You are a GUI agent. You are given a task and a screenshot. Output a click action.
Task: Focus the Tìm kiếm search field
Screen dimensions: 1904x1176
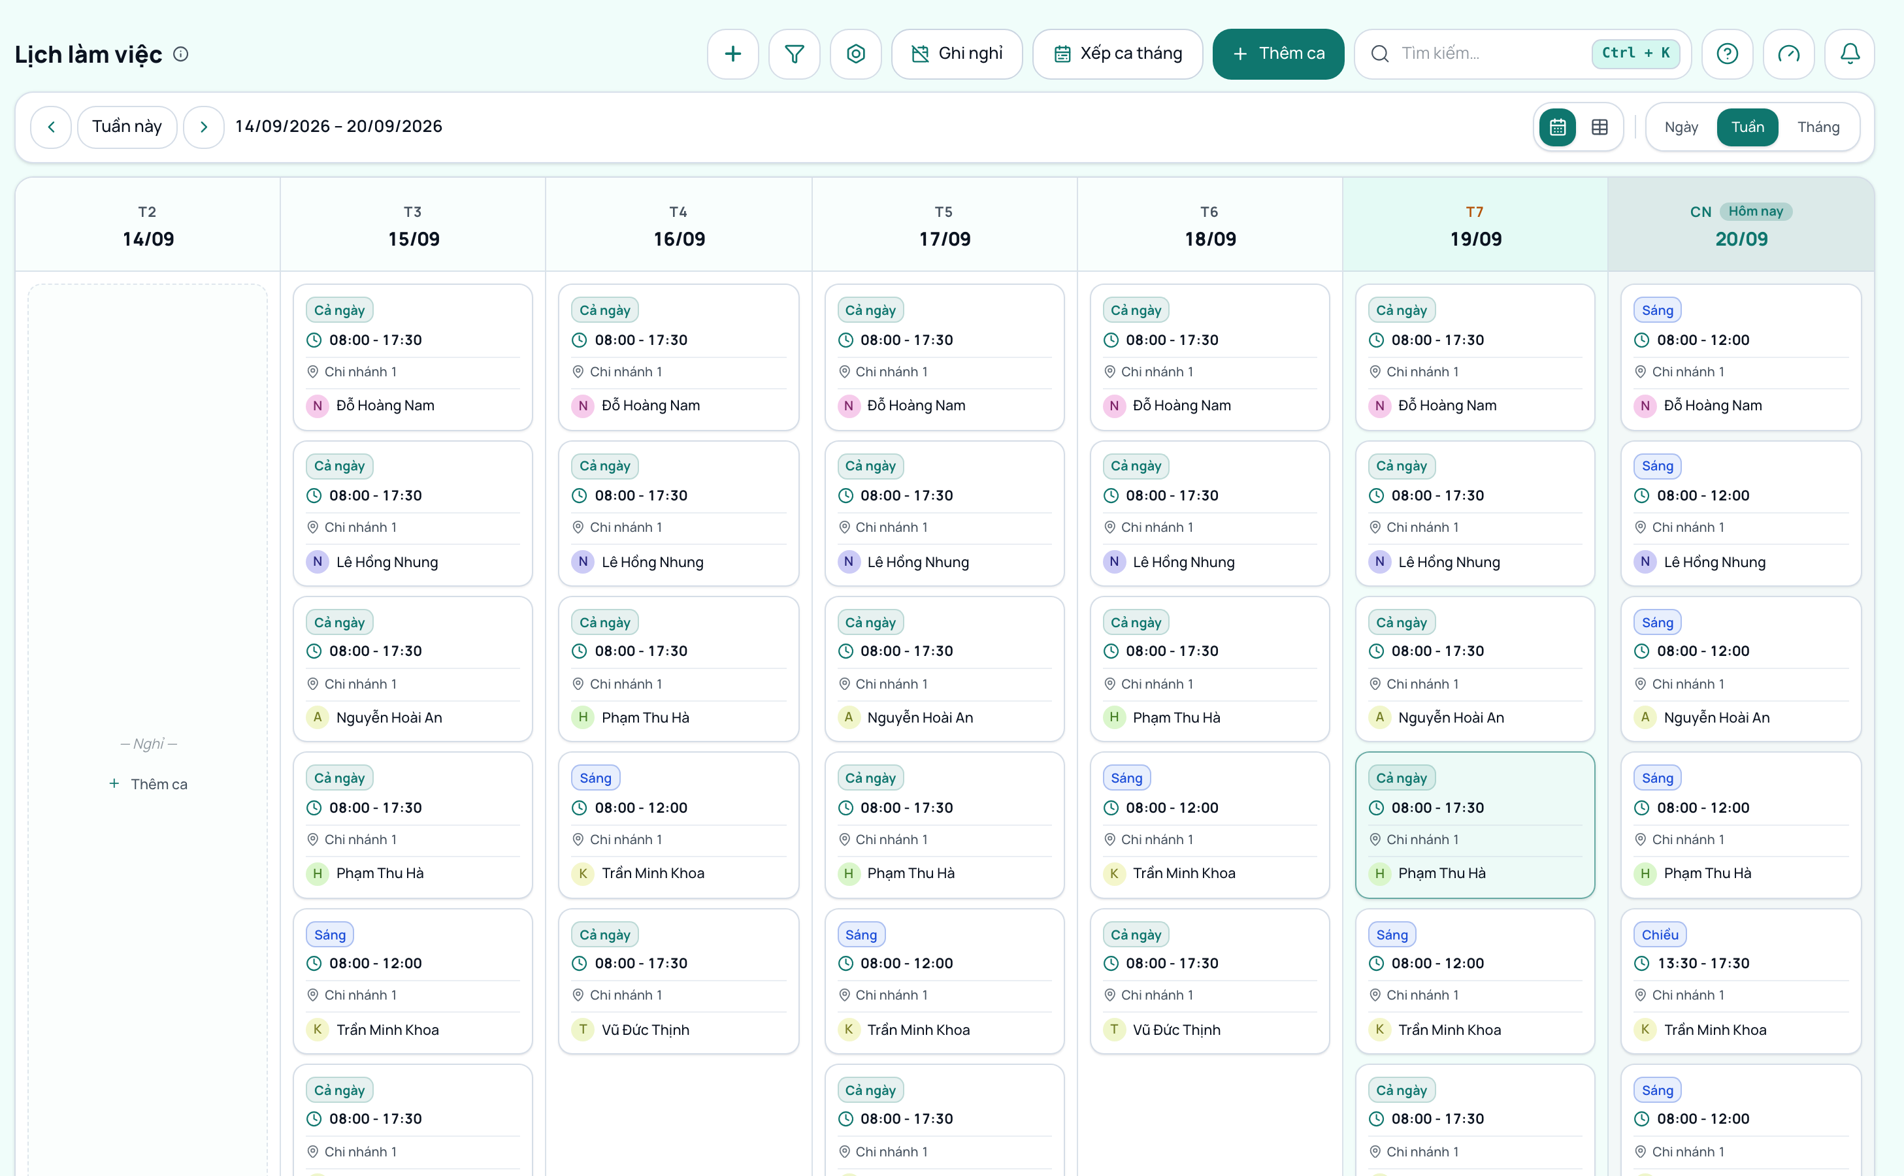(x=1522, y=54)
